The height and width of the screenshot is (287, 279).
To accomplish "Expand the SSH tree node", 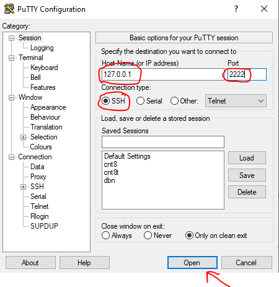I will click(x=23, y=187).
